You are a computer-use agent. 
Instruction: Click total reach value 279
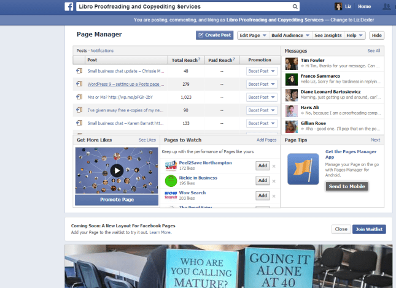pyautogui.click(x=186, y=84)
